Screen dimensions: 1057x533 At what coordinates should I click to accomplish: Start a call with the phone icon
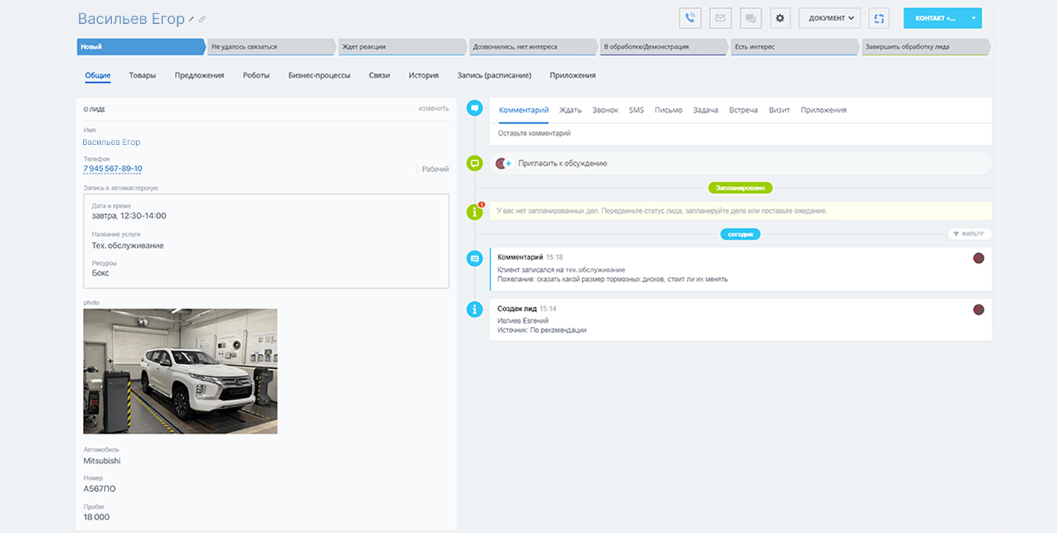pos(690,18)
